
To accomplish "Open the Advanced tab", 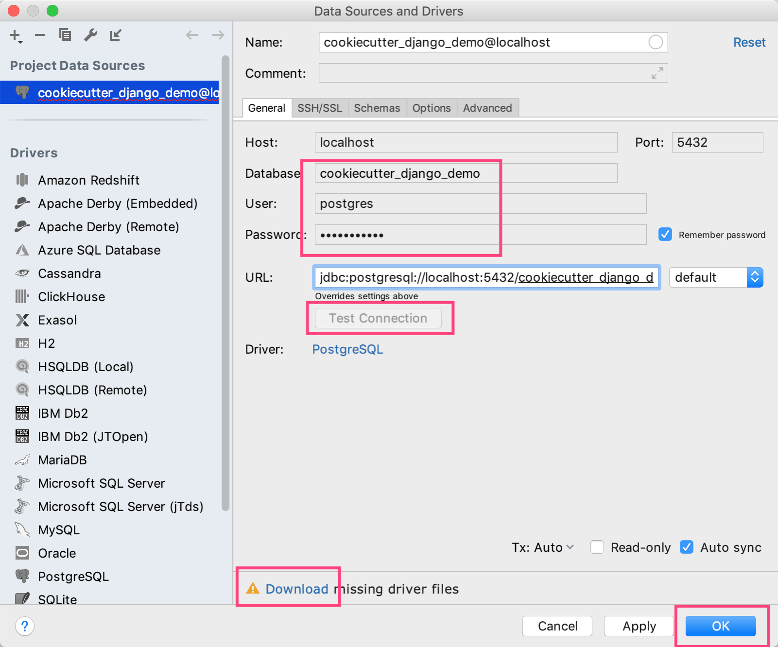I will click(x=487, y=108).
